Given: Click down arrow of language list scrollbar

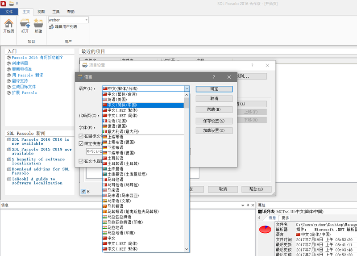Looking at the screenshot, I should pyautogui.click(x=187, y=248).
